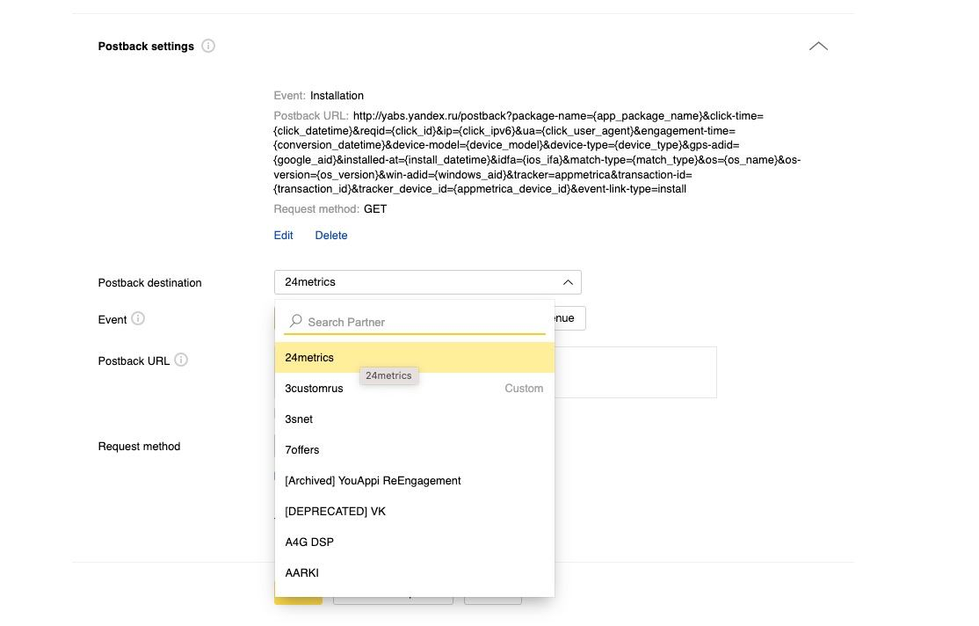The height and width of the screenshot is (626, 979).
Task: Select 24metrics from the partner list
Action: point(309,358)
